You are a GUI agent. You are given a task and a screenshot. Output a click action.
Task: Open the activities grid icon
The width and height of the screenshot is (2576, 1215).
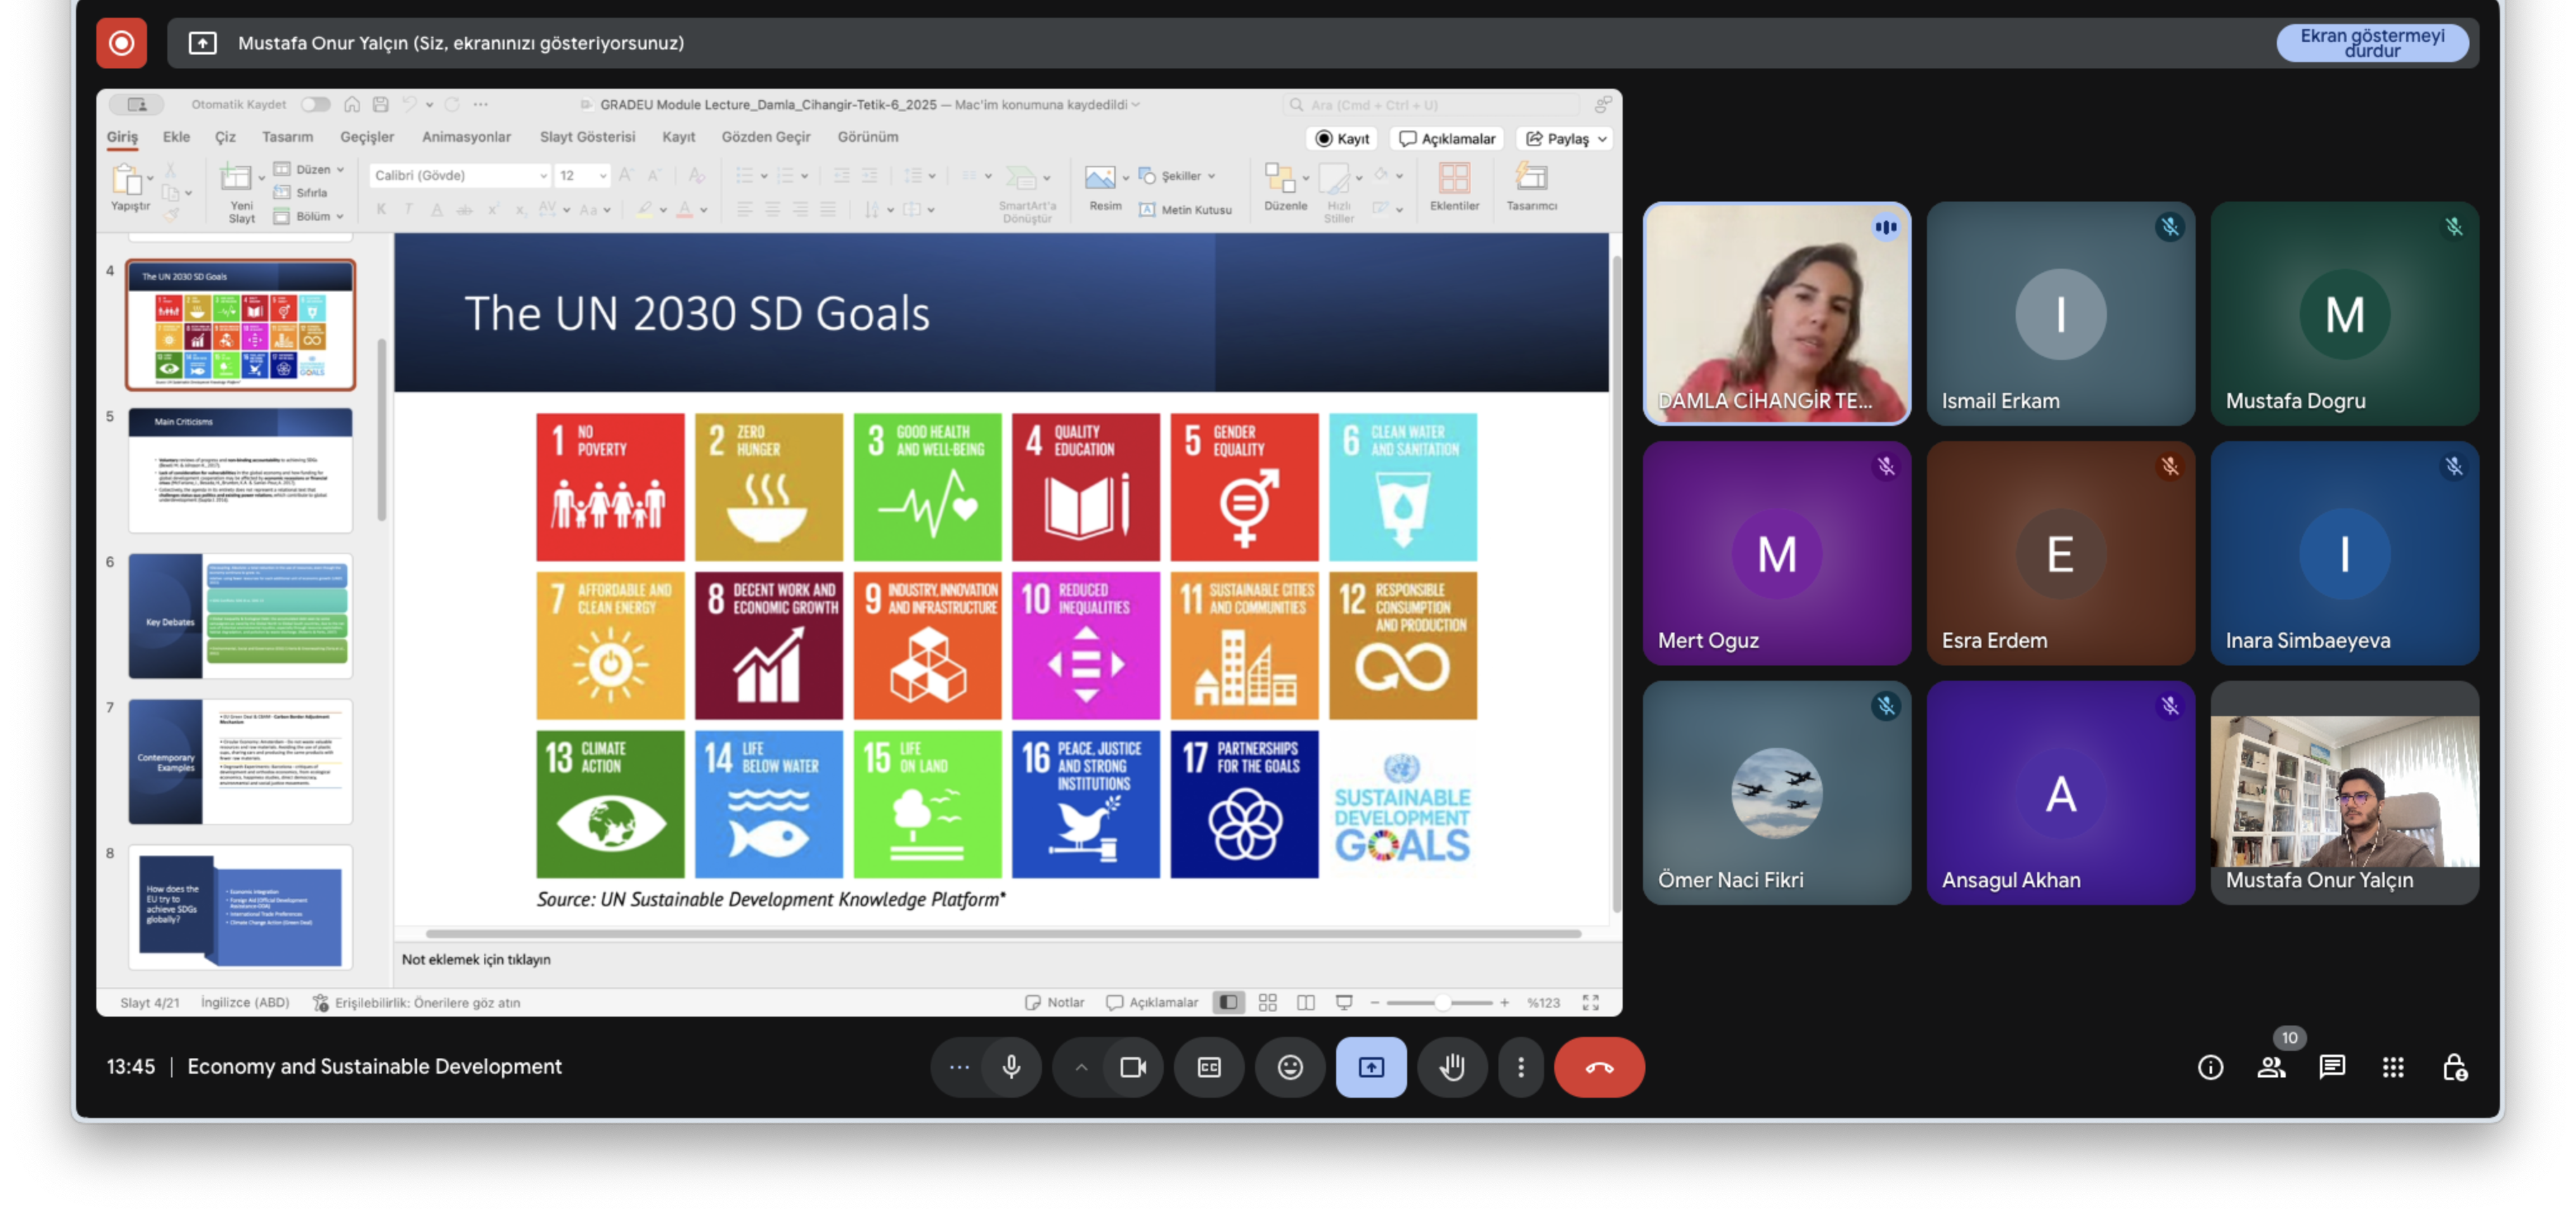click(x=2393, y=1067)
